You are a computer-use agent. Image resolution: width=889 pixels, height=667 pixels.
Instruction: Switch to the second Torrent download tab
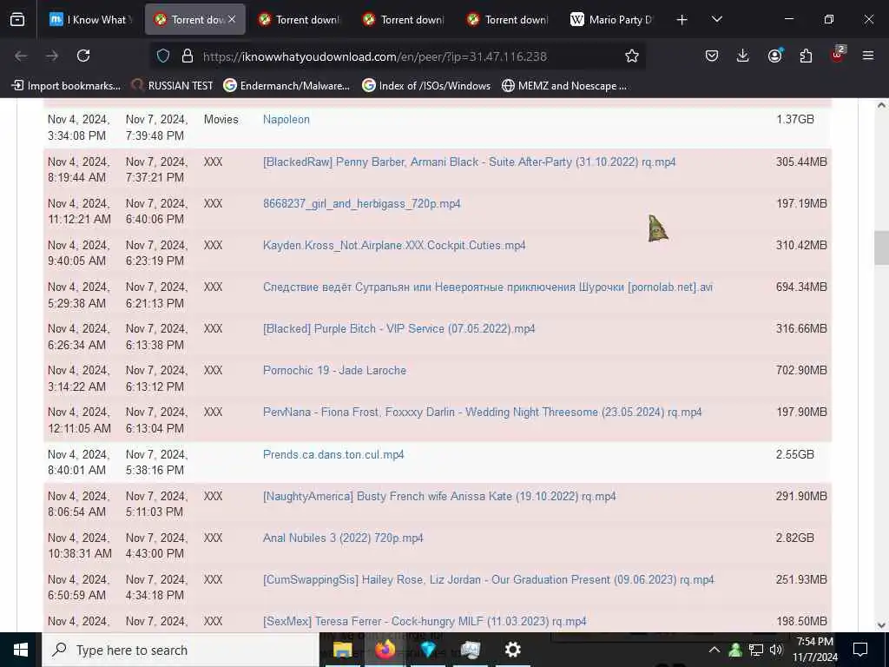pos(299,20)
